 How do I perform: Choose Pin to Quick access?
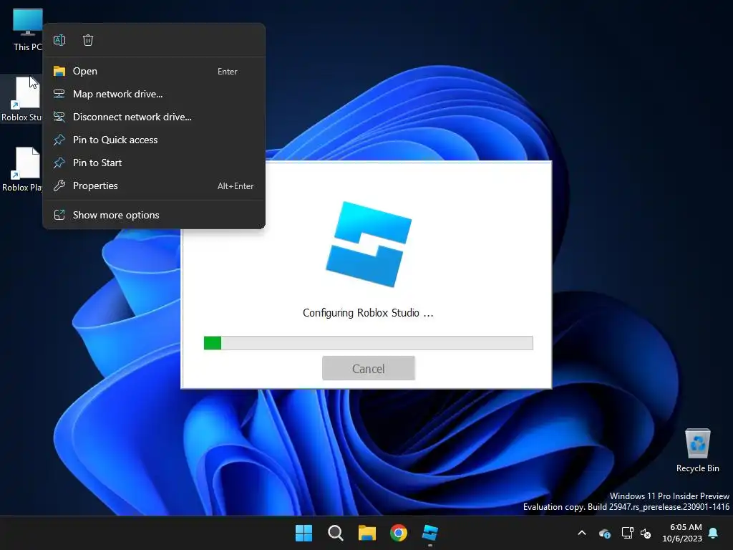(x=154, y=140)
